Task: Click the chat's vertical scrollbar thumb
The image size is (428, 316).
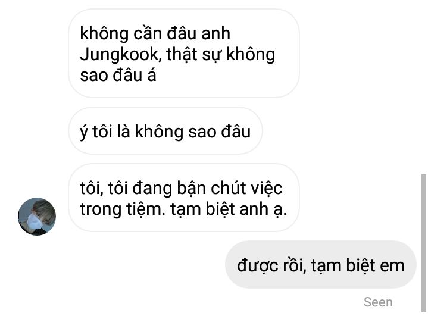Action: [x=424, y=243]
